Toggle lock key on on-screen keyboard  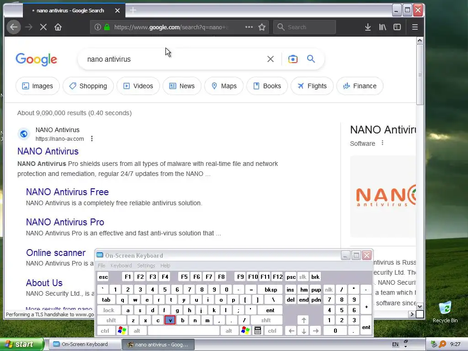[x=109, y=310]
